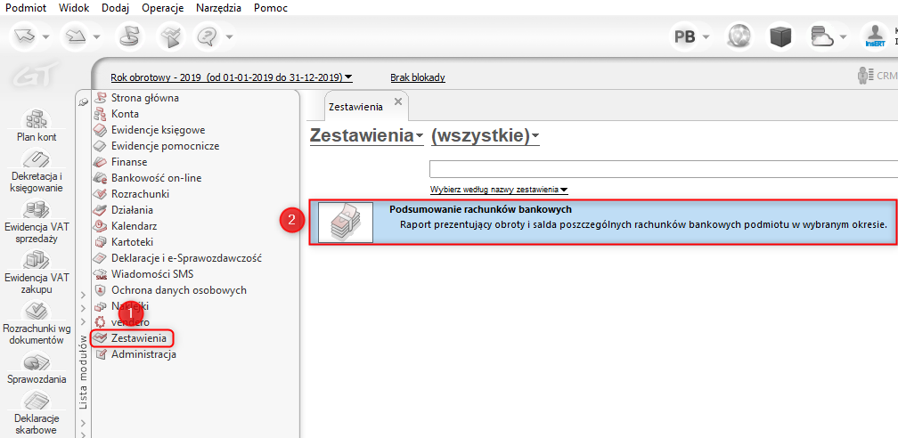This screenshot has height=438, width=898.
Task: Open Wybierz według nazwy zestawienia dropdown
Action: (x=498, y=190)
